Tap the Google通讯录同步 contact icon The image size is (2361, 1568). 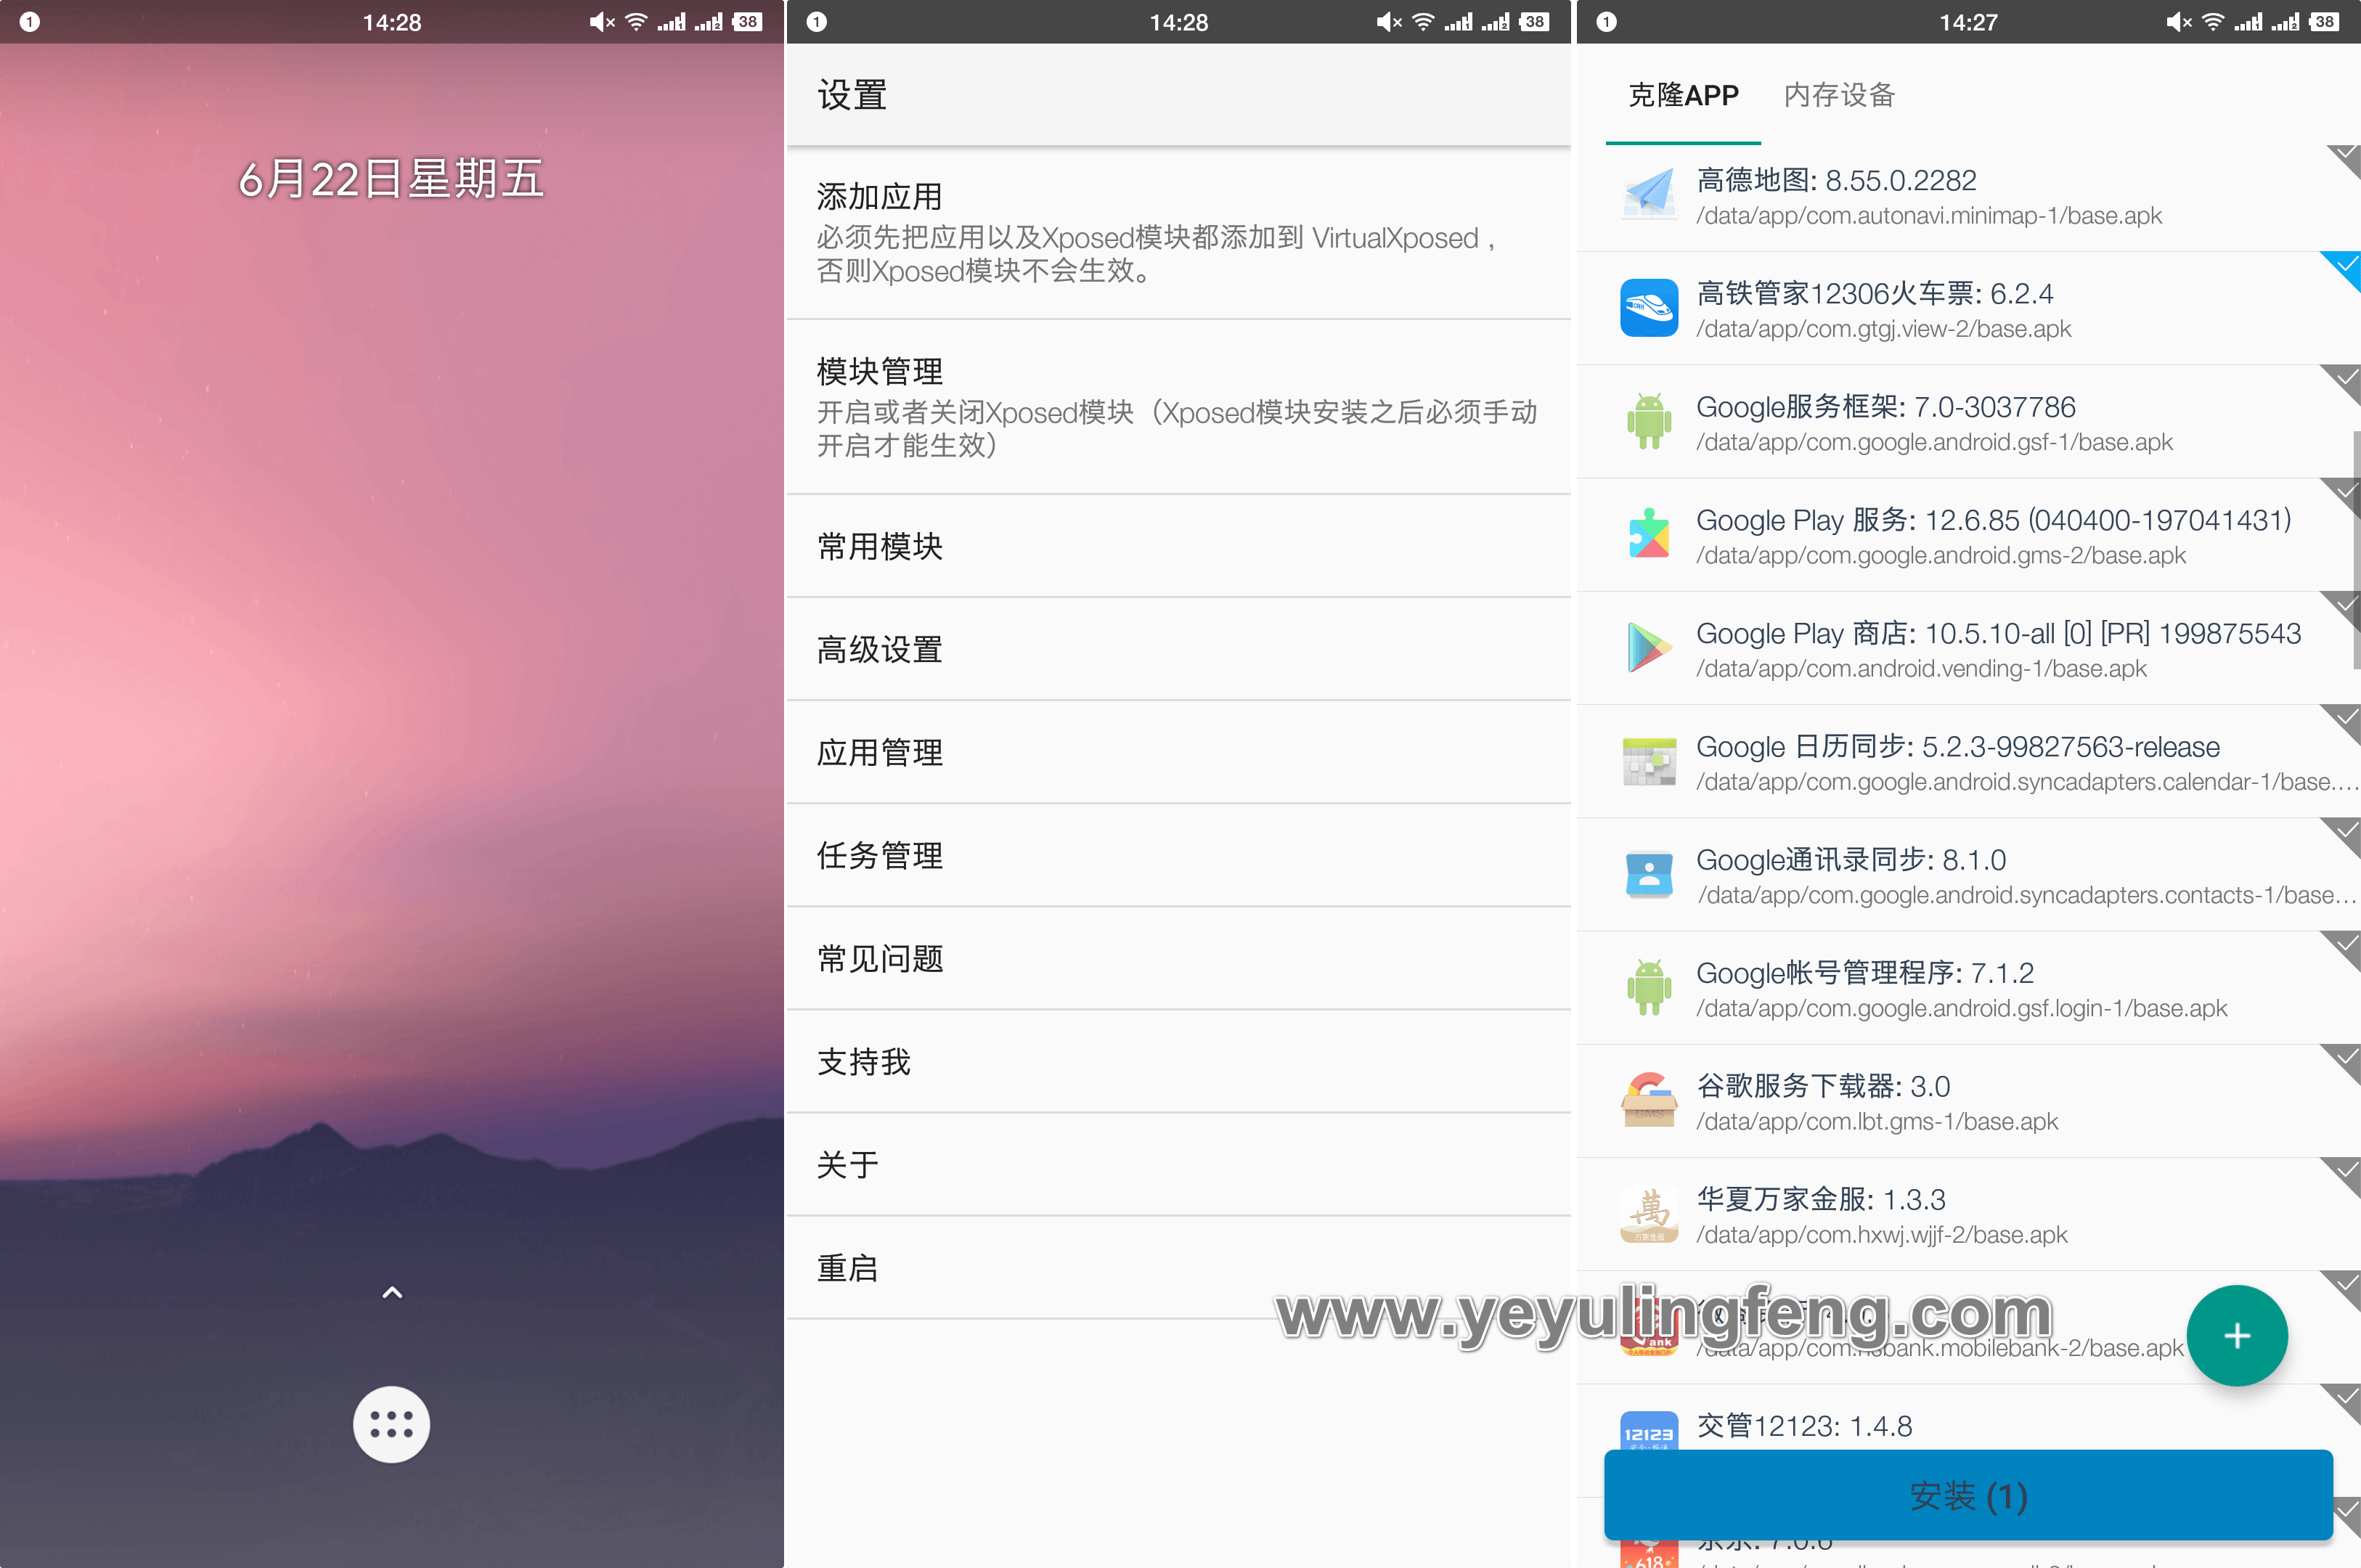pos(1649,874)
